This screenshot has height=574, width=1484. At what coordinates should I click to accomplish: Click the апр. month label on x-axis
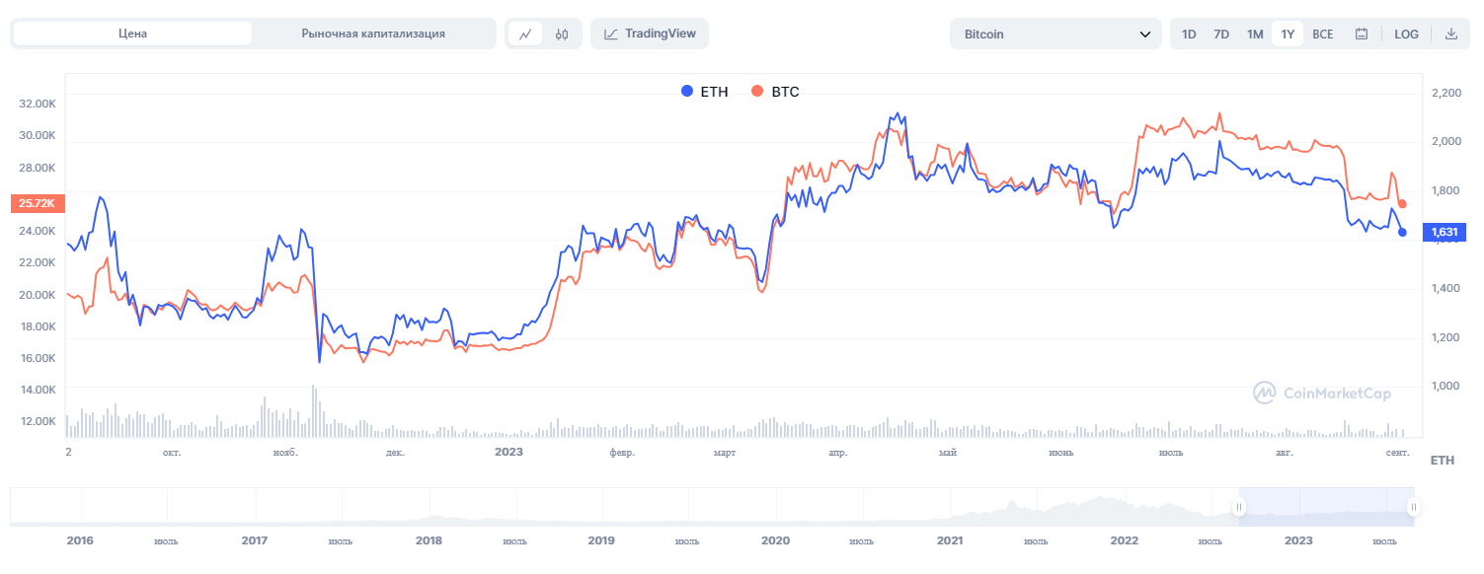pos(837,453)
